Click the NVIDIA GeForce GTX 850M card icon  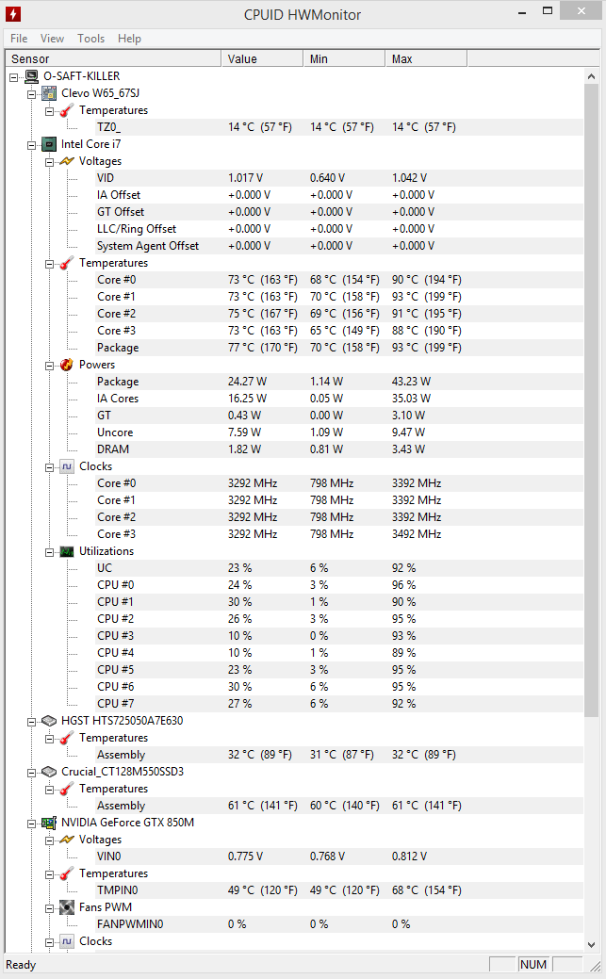(x=49, y=823)
